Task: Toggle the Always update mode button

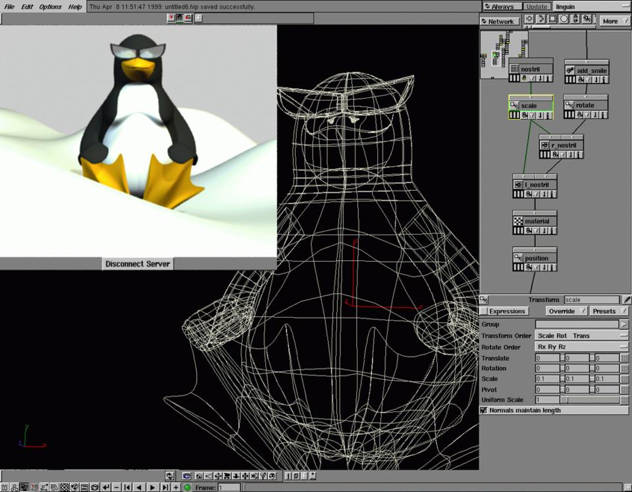Action: [x=500, y=7]
